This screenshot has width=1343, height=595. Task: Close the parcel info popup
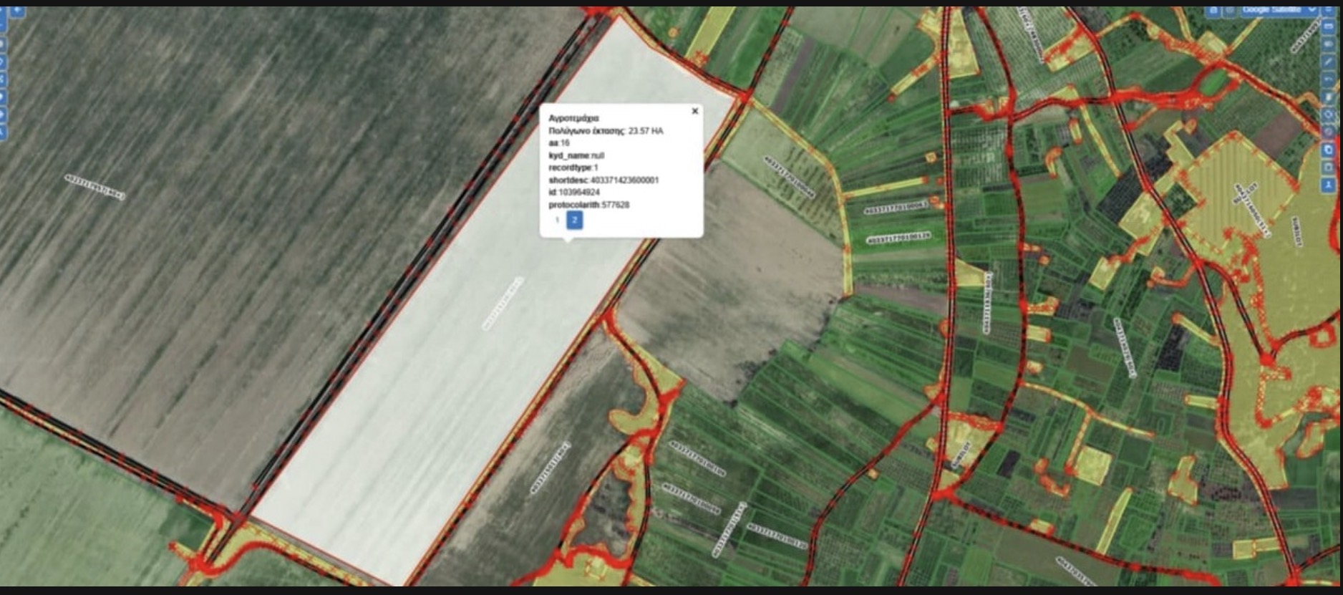[694, 111]
